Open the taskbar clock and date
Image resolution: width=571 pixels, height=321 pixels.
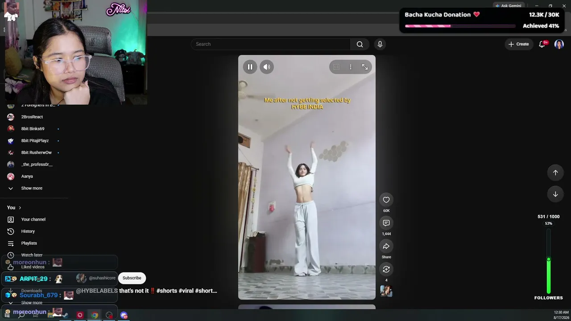(561, 315)
